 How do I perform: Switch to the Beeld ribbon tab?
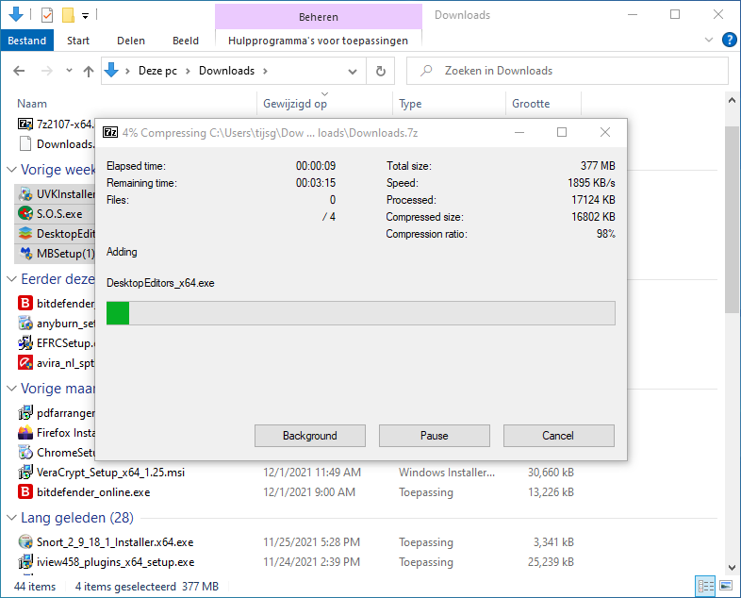(x=185, y=41)
